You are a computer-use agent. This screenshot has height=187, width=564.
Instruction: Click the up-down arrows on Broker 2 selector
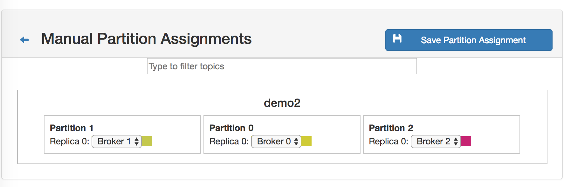456,142
